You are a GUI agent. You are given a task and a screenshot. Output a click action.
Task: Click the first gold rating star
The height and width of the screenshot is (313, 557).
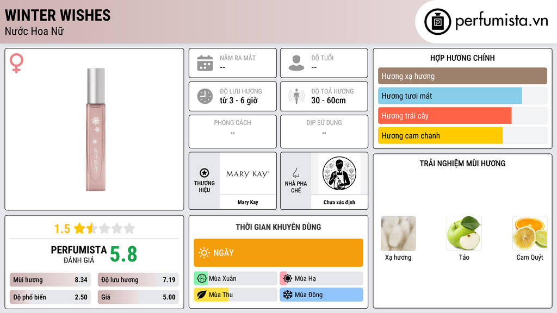(79, 228)
